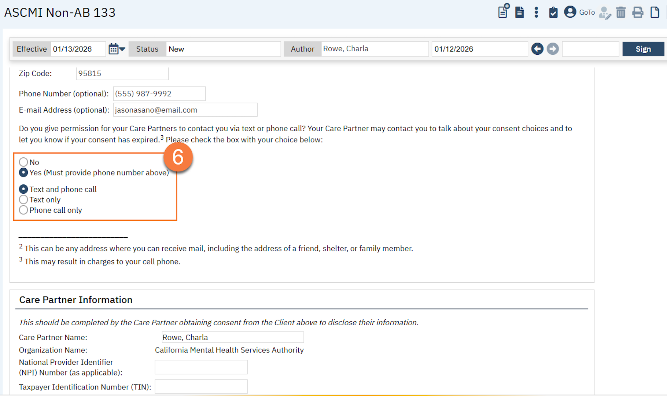This screenshot has height=396, width=667.
Task: Click the E-mail Address input field
Action: [x=185, y=110]
